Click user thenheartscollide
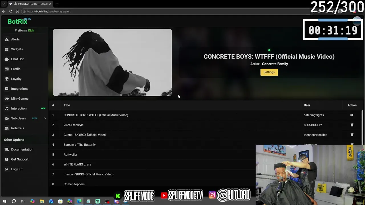 [315, 135]
